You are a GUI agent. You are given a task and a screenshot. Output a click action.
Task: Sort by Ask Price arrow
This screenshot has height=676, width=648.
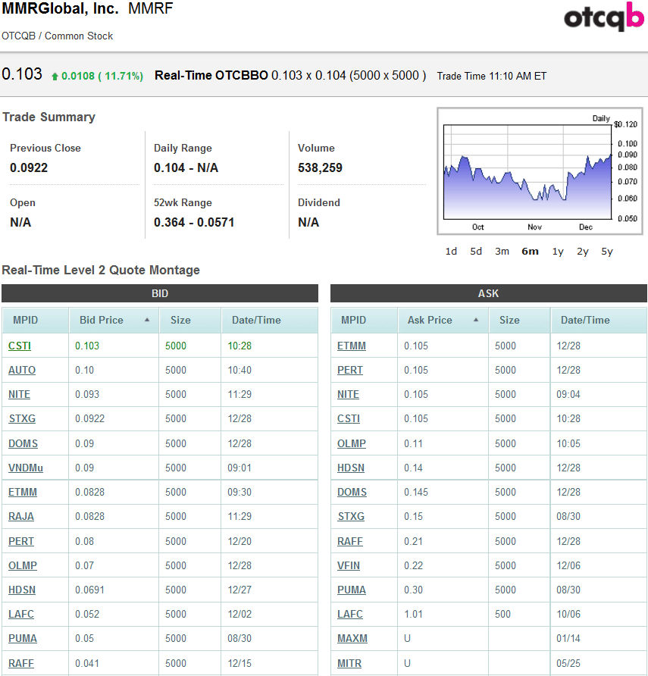coord(476,321)
